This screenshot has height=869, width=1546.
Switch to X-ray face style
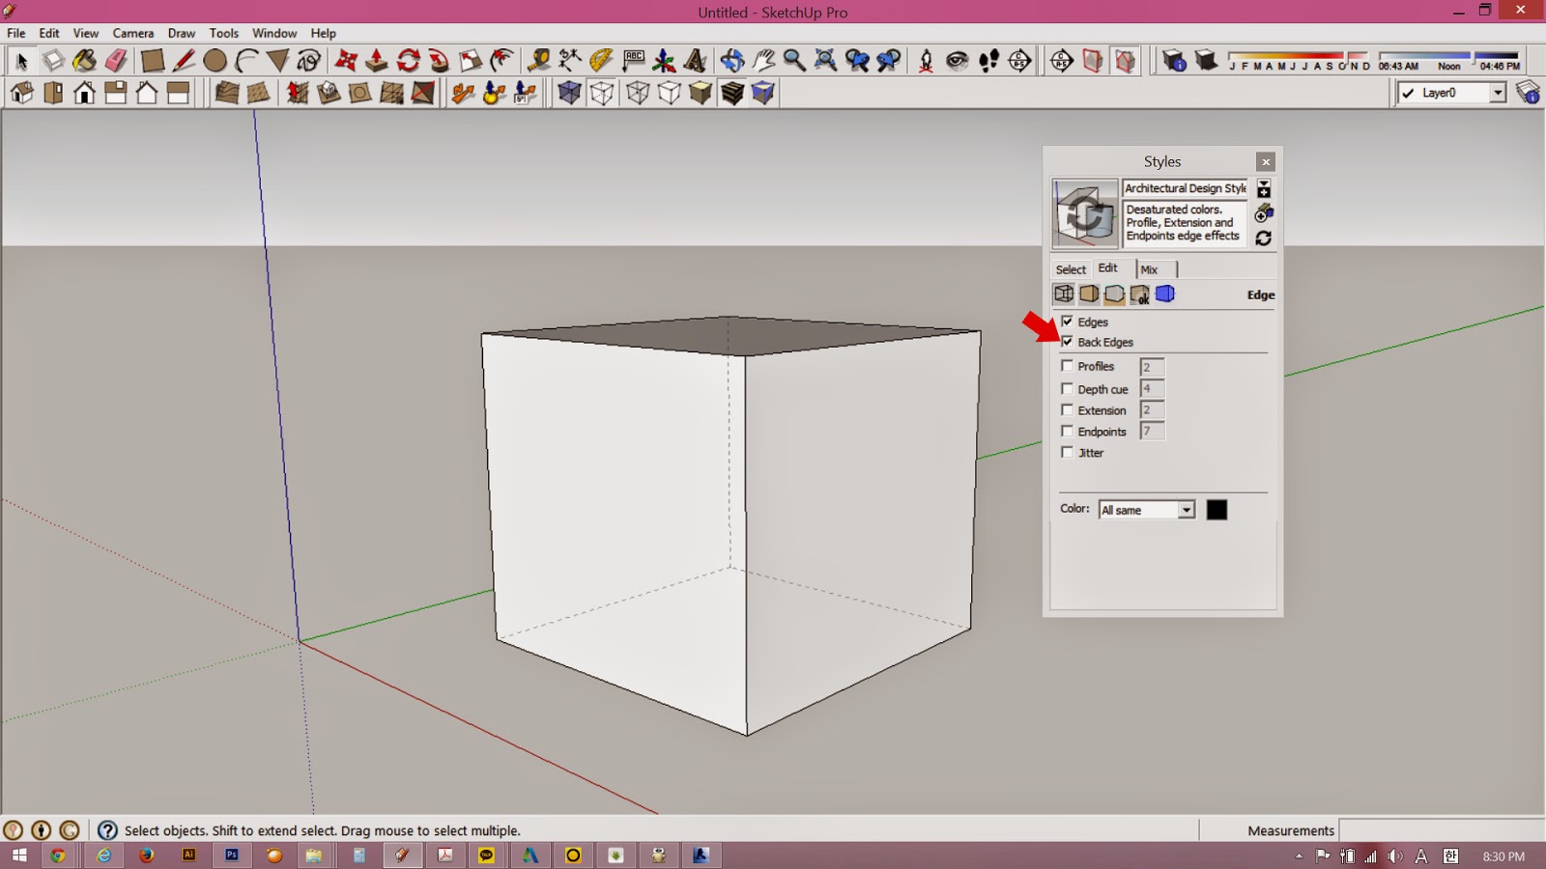coord(568,93)
